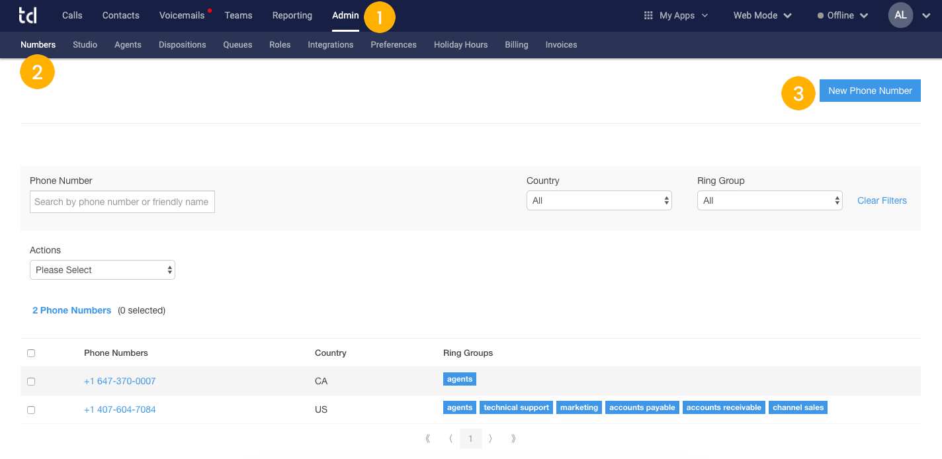This screenshot has height=459, width=942.
Task: Click the accounts payable ring group tag
Action: pos(642,407)
